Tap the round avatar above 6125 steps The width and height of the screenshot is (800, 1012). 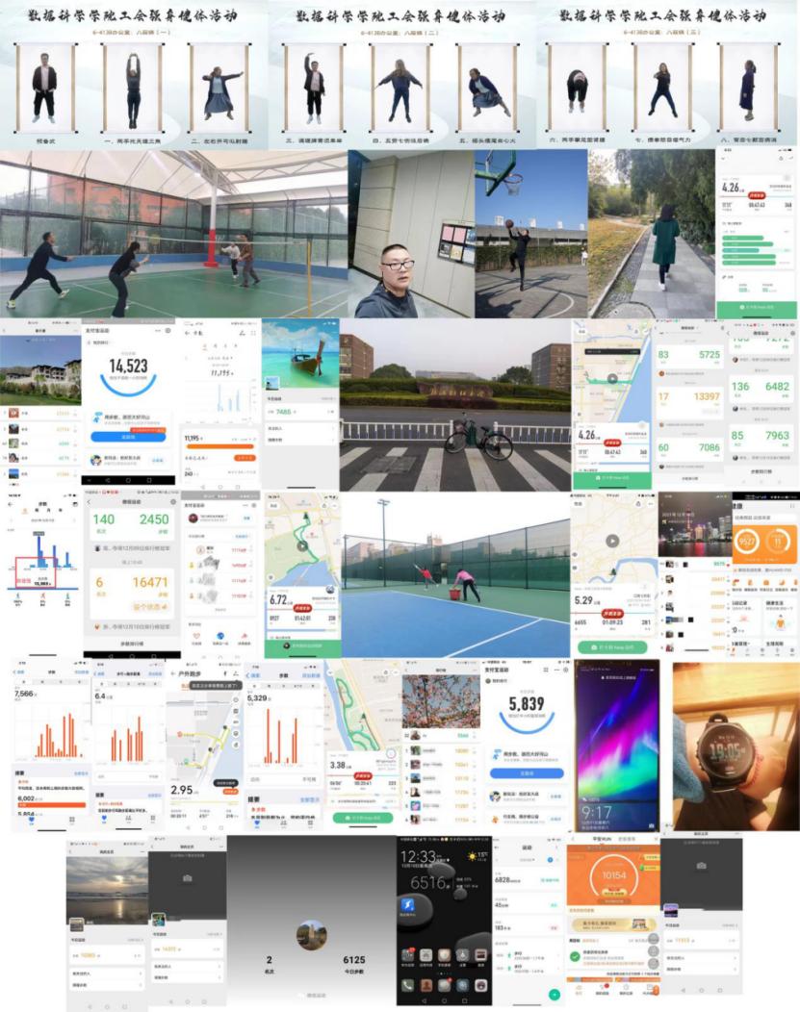click(x=310, y=934)
